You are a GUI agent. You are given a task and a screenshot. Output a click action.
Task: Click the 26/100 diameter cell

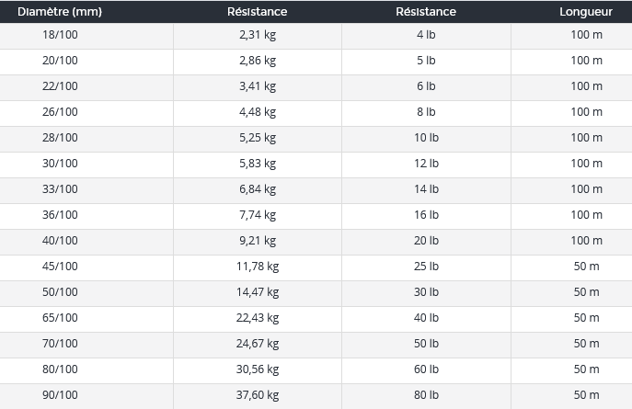61,112
